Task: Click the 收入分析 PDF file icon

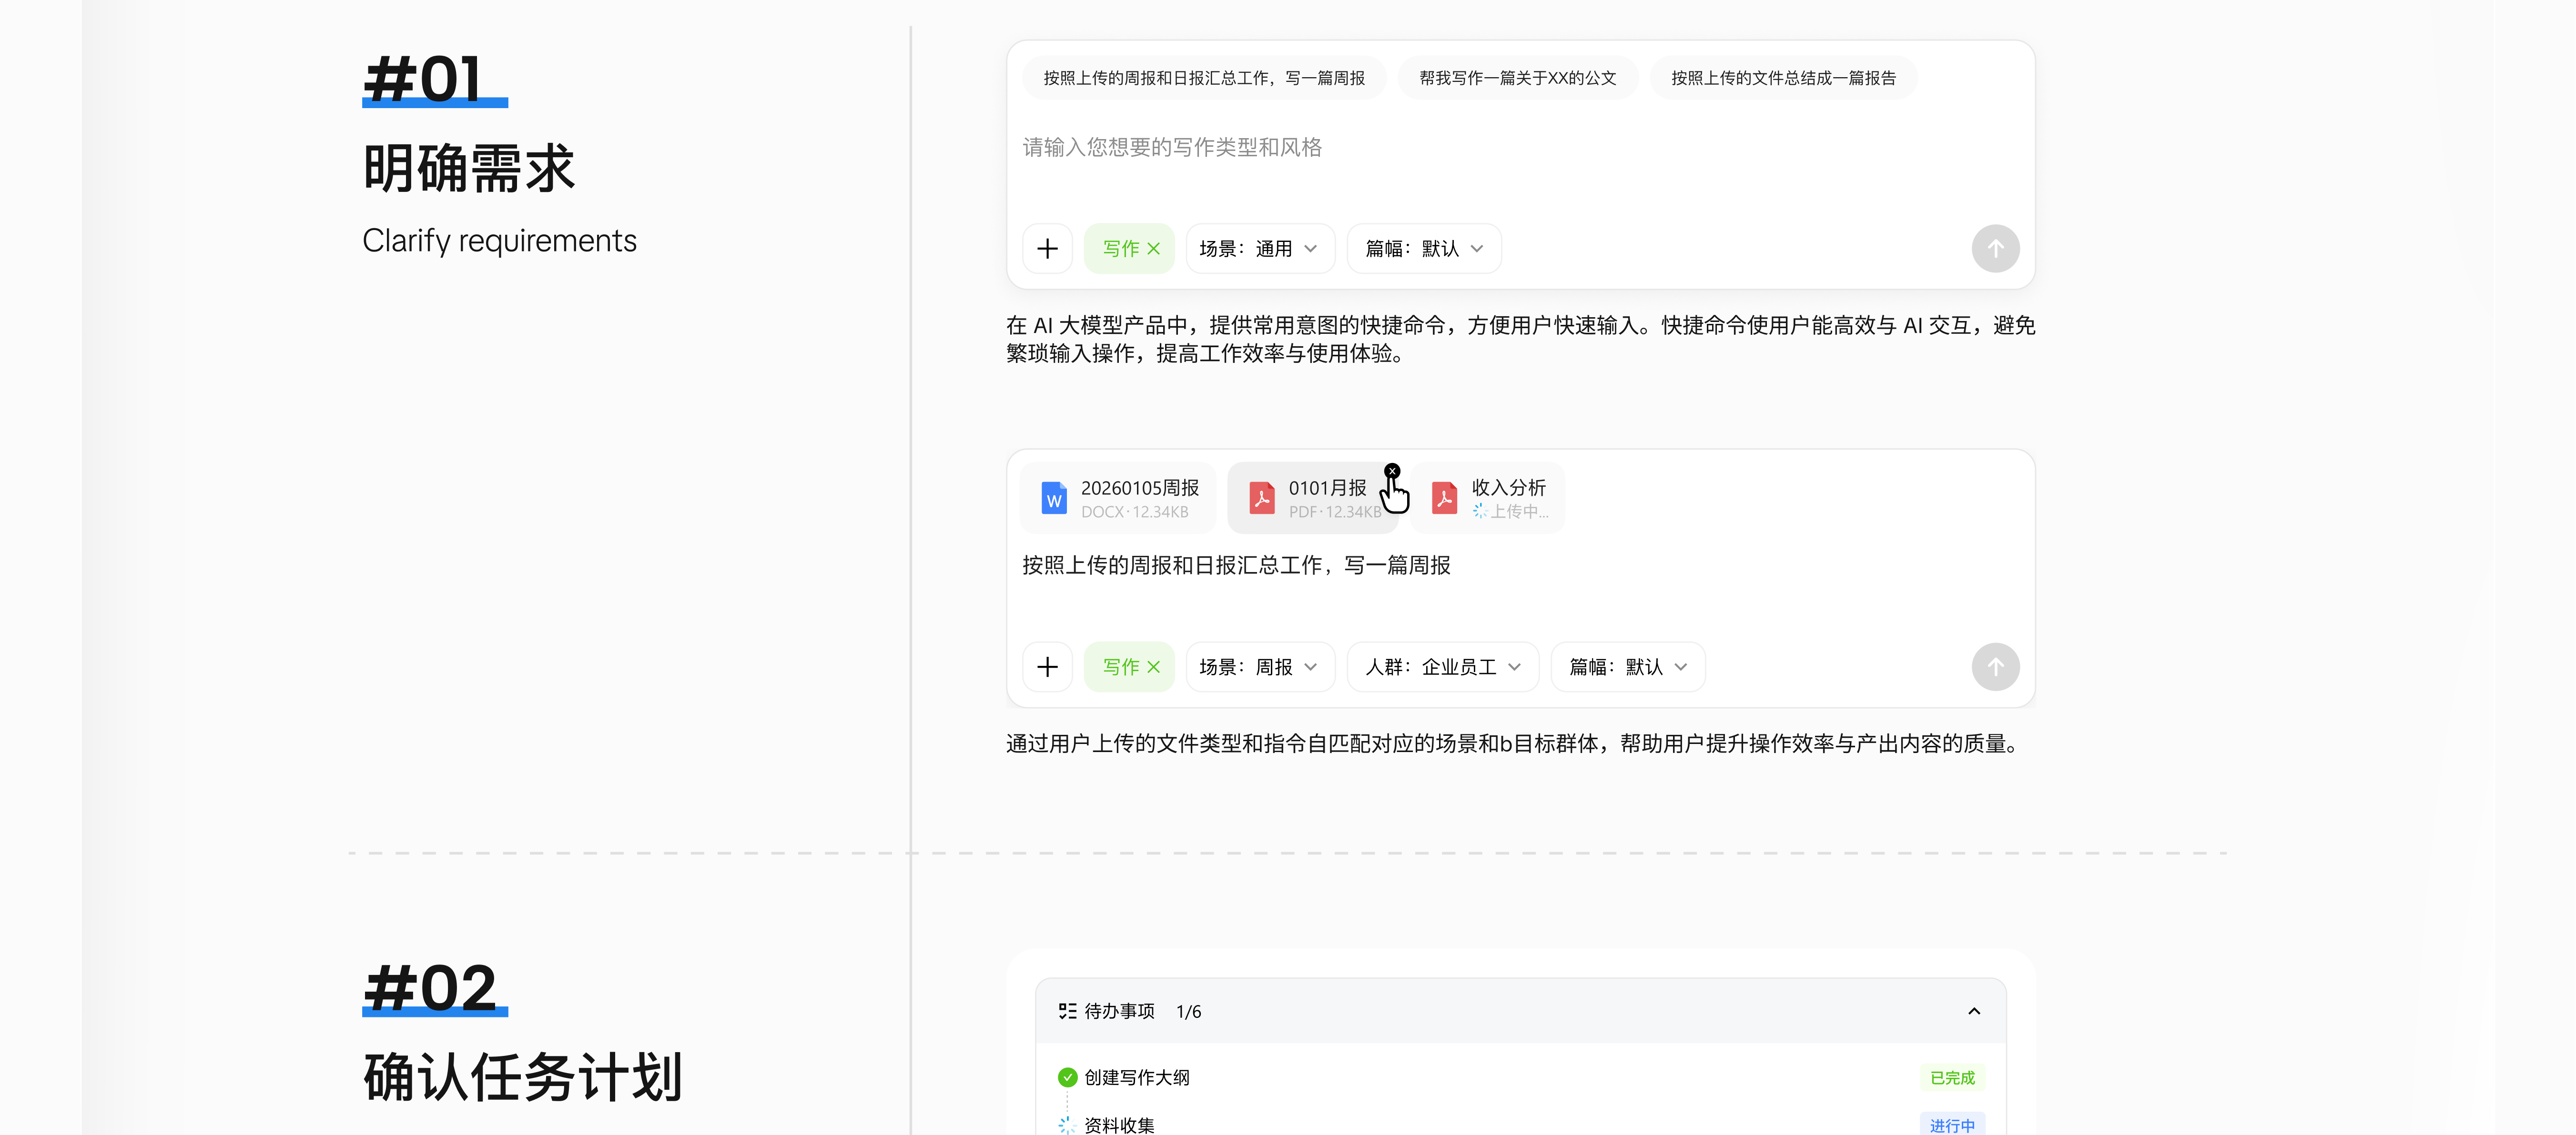Action: [1444, 498]
